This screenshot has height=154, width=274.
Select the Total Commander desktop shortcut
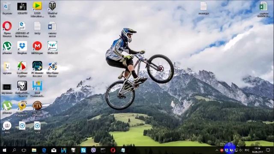tap(37, 86)
